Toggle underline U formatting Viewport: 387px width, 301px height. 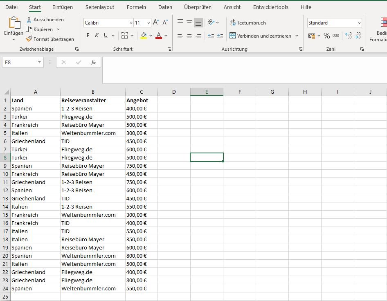coord(106,36)
